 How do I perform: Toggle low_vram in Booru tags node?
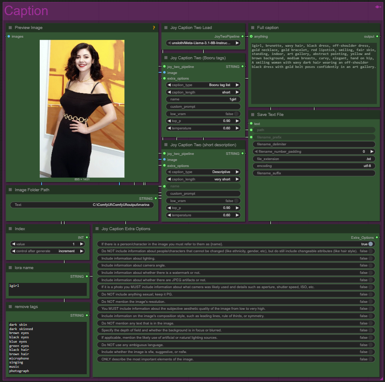pyautogui.click(x=203, y=114)
